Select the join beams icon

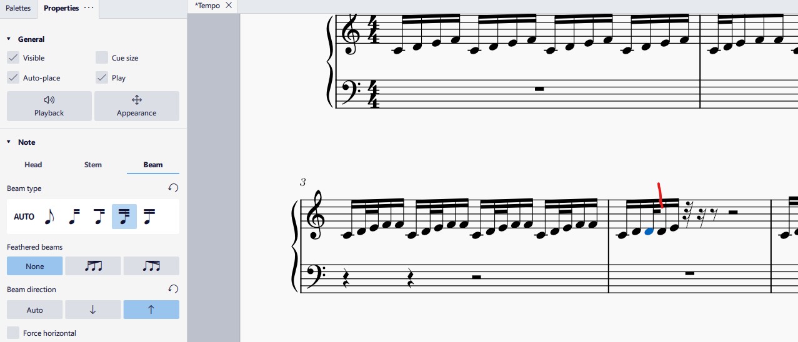tap(149, 217)
